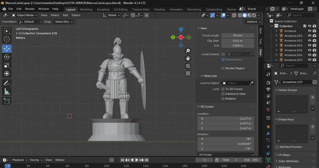The width and height of the screenshot is (319, 168).
Task: Hide Armature.002 with its eye icon
Action: [309, 36]
